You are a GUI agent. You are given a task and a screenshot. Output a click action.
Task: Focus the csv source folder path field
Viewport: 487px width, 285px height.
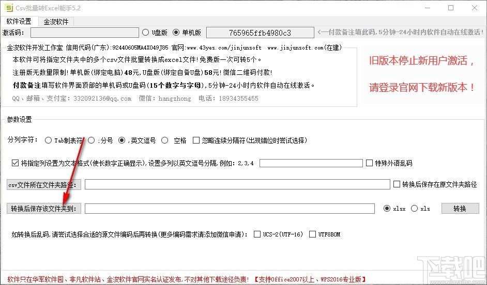[x=237, y=184]
